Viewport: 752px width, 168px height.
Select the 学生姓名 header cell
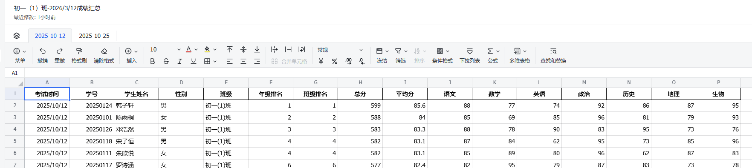coord(136,94)
